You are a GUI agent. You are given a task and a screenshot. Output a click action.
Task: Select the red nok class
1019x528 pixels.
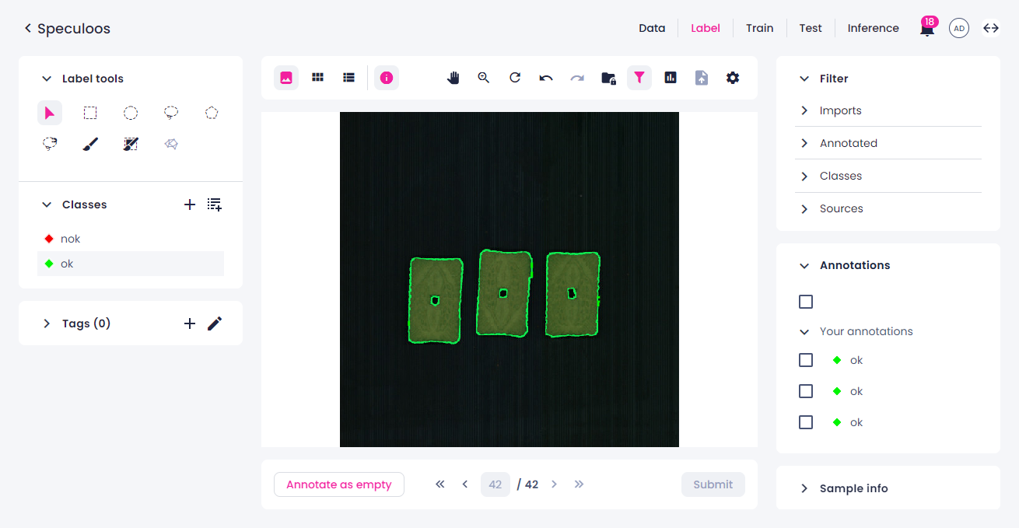[131, 239]
